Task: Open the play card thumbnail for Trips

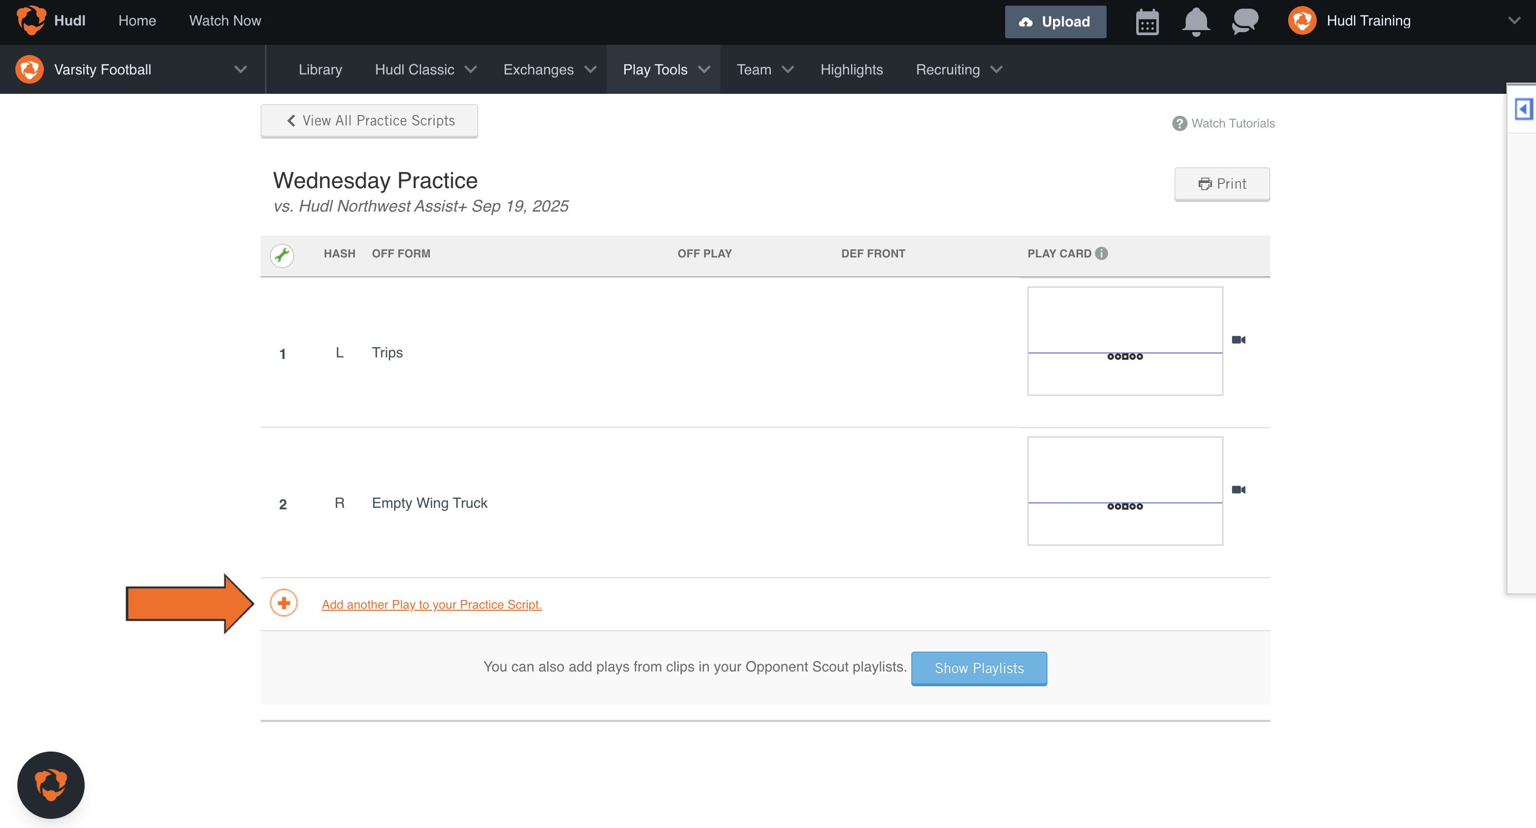Action: tap(1124, 341)
